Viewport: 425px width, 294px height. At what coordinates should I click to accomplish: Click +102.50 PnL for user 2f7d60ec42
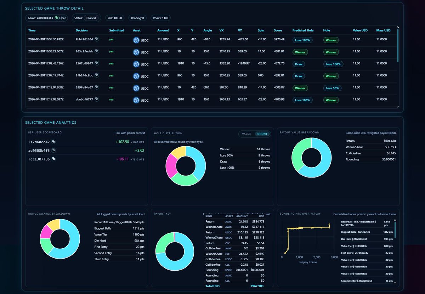pyautogui.click(x=122, y=142)
